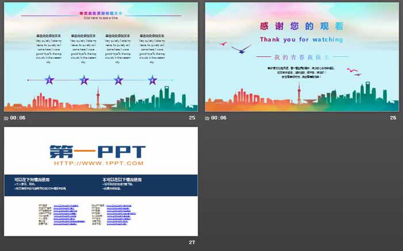Click the first purple star on slide 25

click(x=50, y=80)
